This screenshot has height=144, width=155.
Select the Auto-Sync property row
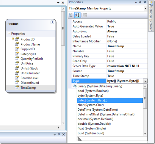pos(109,31)
